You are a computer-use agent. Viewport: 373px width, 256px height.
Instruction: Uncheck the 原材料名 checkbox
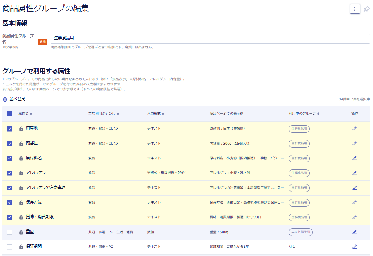(9, 158)
